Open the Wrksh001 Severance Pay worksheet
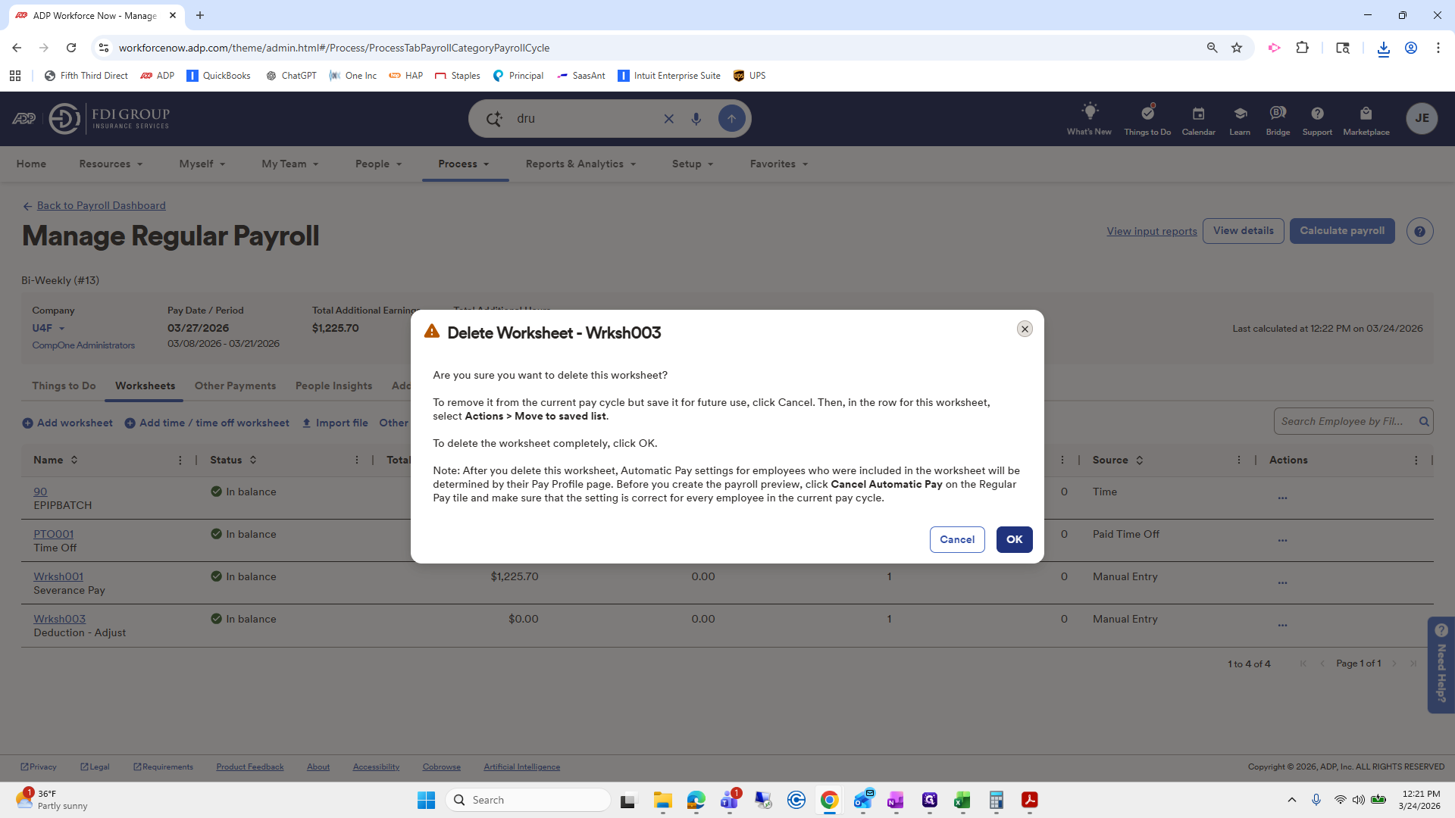 click(x=58, y=576)
